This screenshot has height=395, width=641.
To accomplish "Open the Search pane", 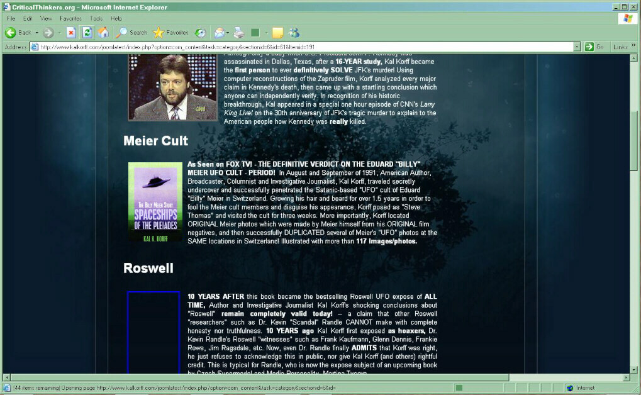I will tap(132, 32).
